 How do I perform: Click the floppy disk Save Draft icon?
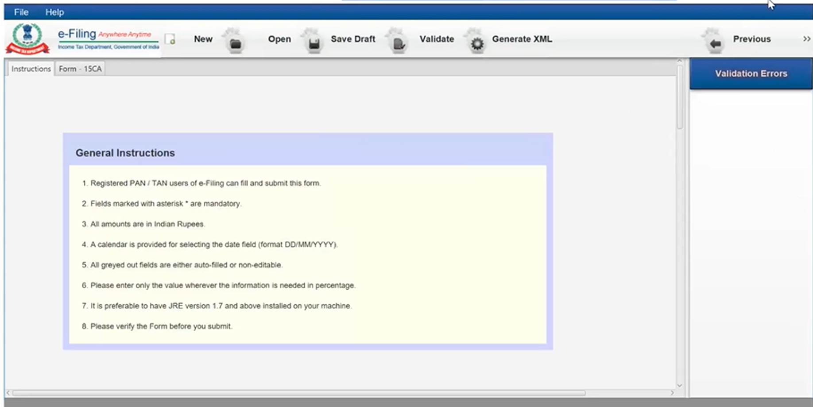point(314,43)
